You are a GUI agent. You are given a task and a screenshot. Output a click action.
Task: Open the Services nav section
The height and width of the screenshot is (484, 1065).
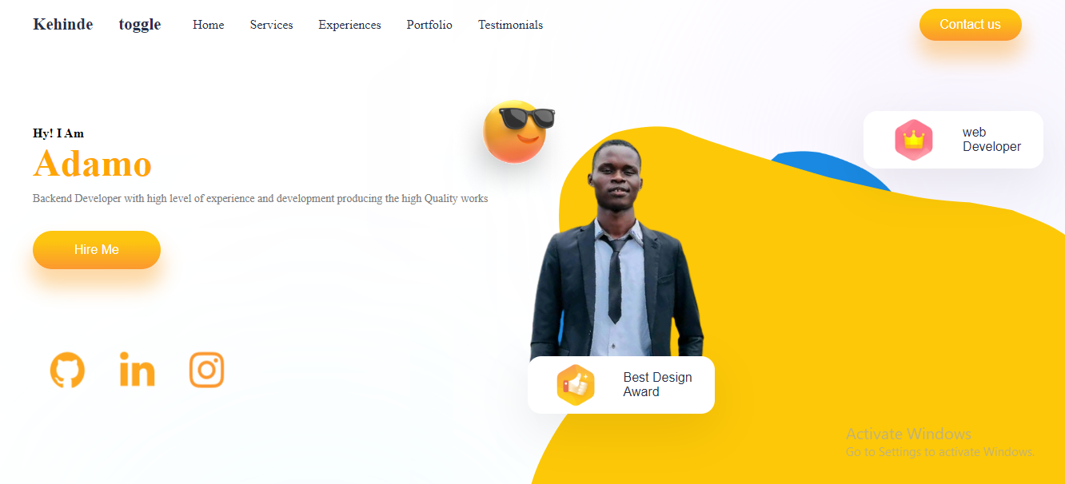(x=271, y=25)
